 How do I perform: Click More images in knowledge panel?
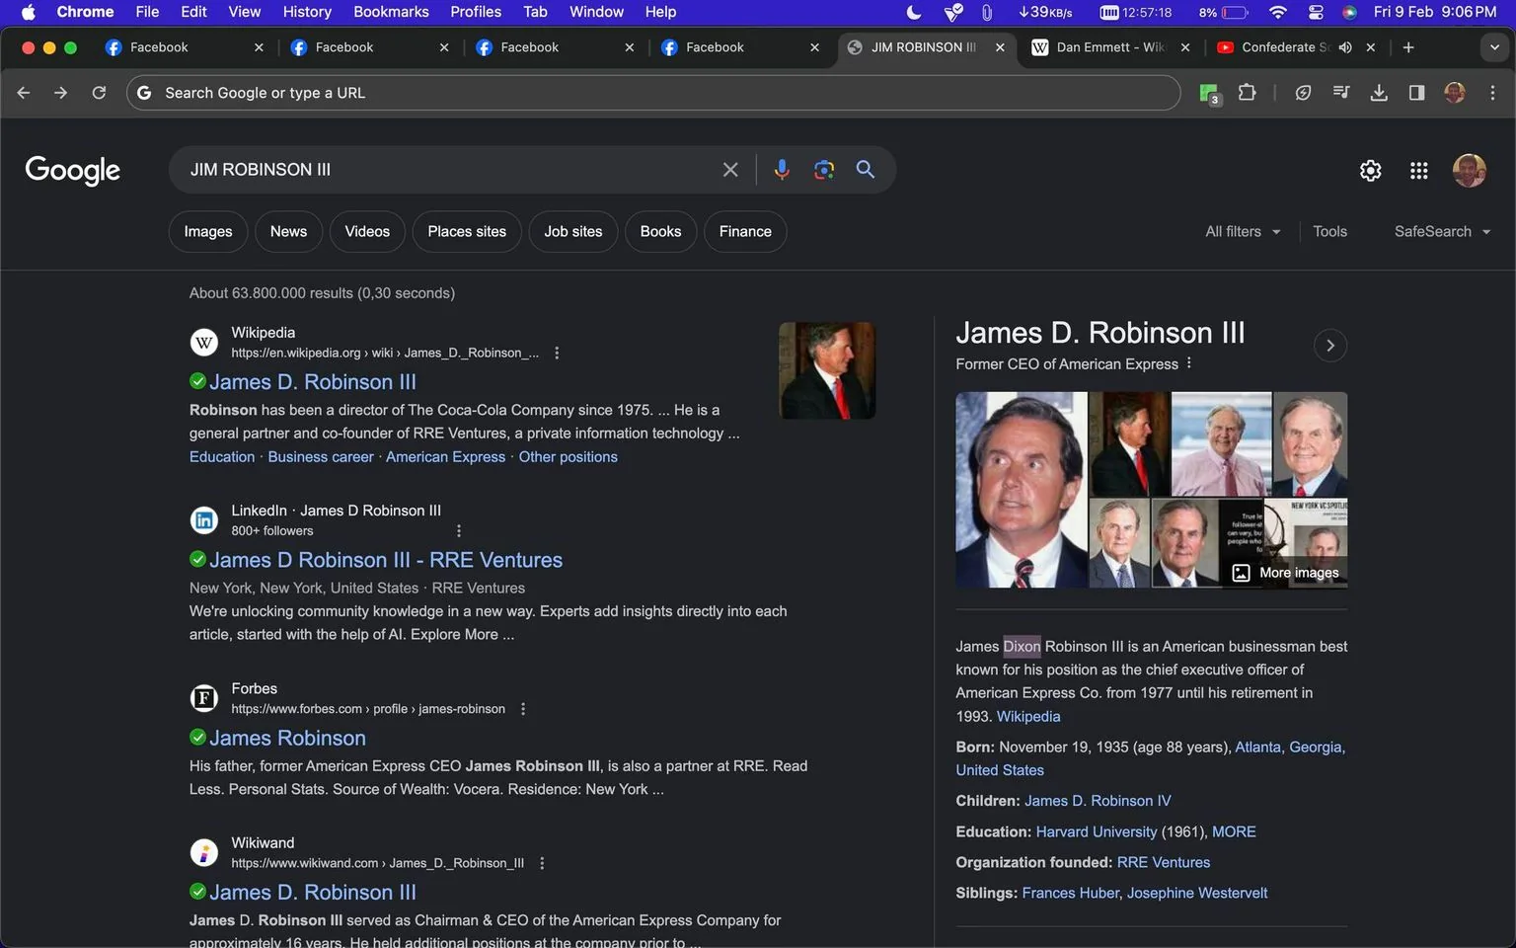coord(1286,573)
